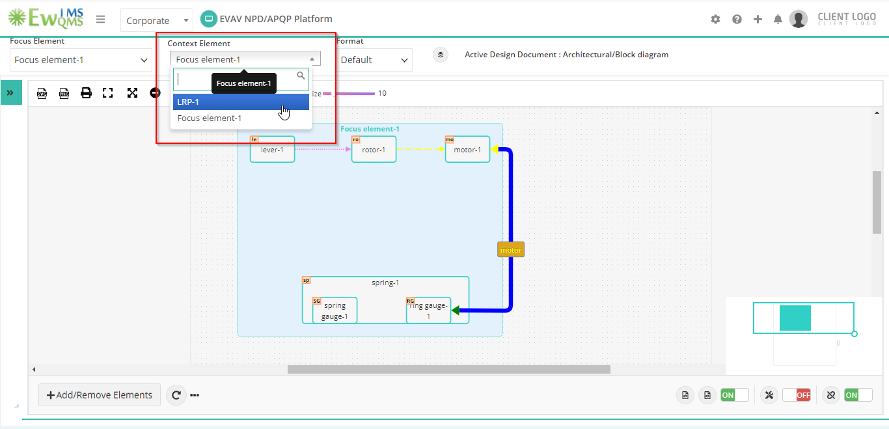This screenshot has width=889, height=429.
Task: Click the zoom-out minus circle icon
Action: click(x=154, y=93)
